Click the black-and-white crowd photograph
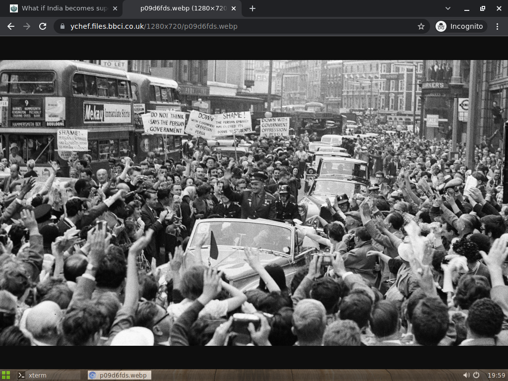508x381 pixels. click(x=254, y=203)
